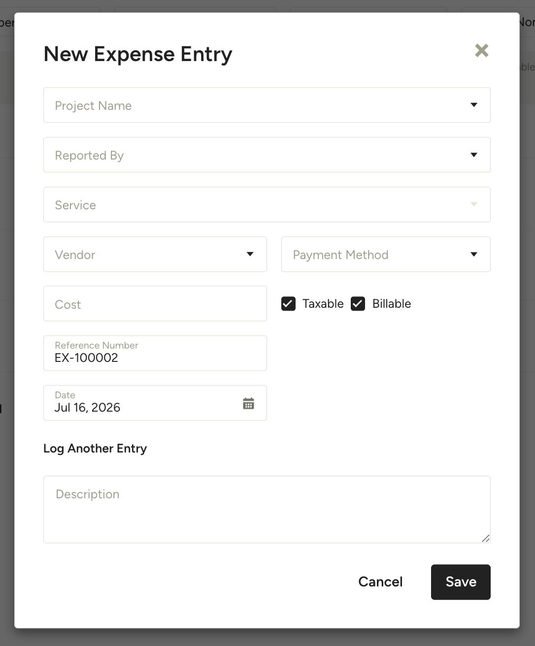Click the Project Name dropdown arrow
Viewport: 535px width, 646px height.
pos(473,105)
